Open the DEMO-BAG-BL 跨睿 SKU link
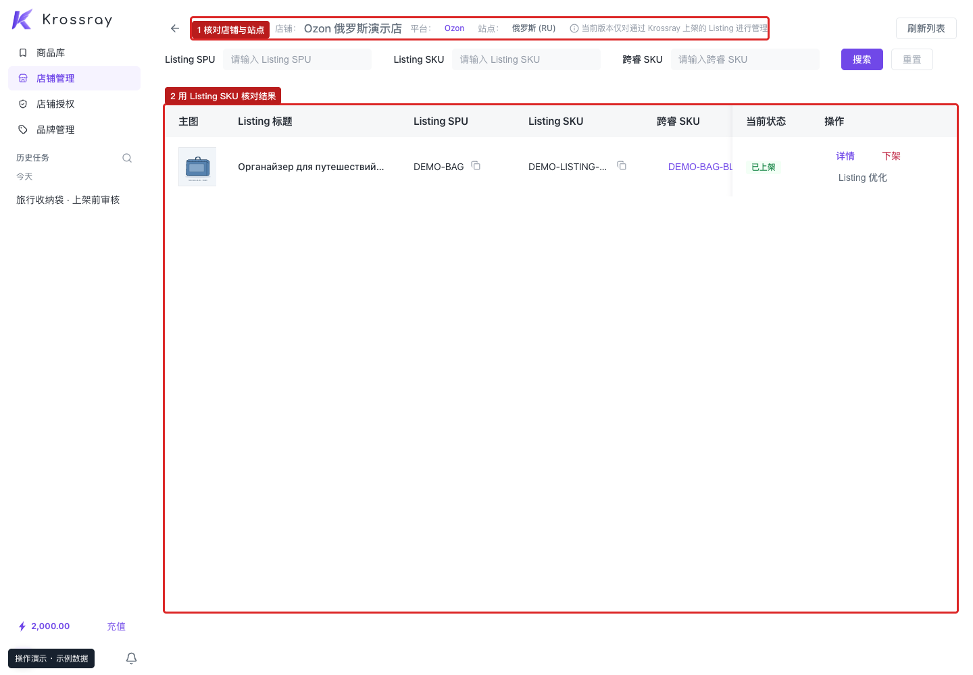The image size is (973, 675). click(x=700, y=167)
